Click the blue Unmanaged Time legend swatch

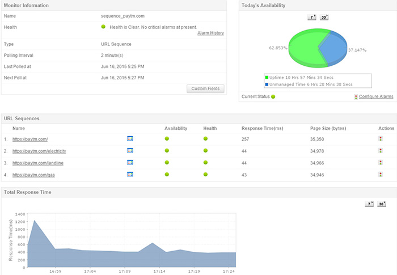click(x=267, y=84)
